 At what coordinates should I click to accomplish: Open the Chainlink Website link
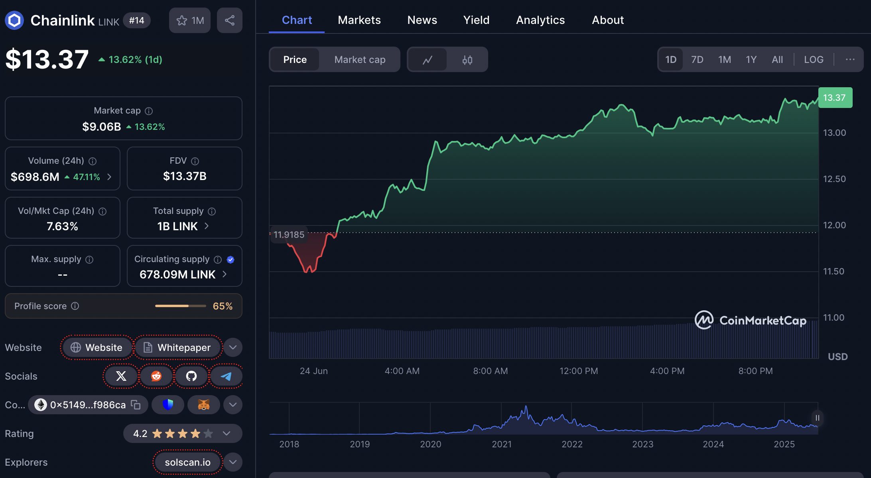[97, 347]
